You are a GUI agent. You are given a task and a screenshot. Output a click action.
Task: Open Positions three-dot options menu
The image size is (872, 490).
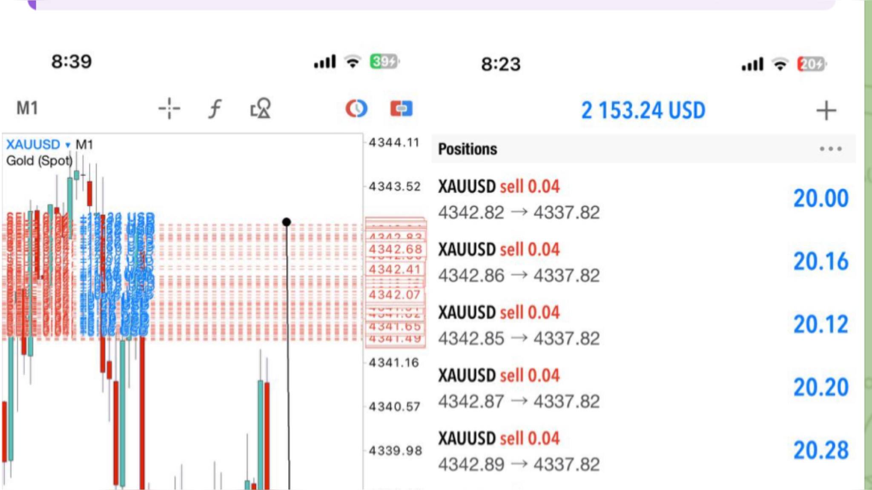coord(831,149)
